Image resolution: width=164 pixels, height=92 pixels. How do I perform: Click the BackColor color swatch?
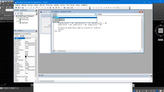point(26,43)
